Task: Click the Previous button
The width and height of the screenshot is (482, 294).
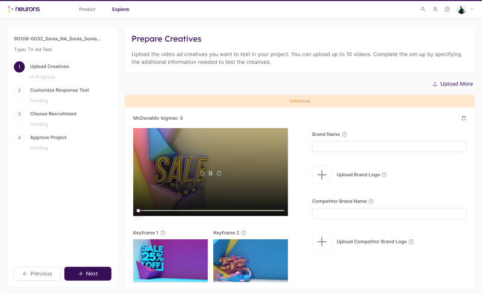Action: [37, 274]
